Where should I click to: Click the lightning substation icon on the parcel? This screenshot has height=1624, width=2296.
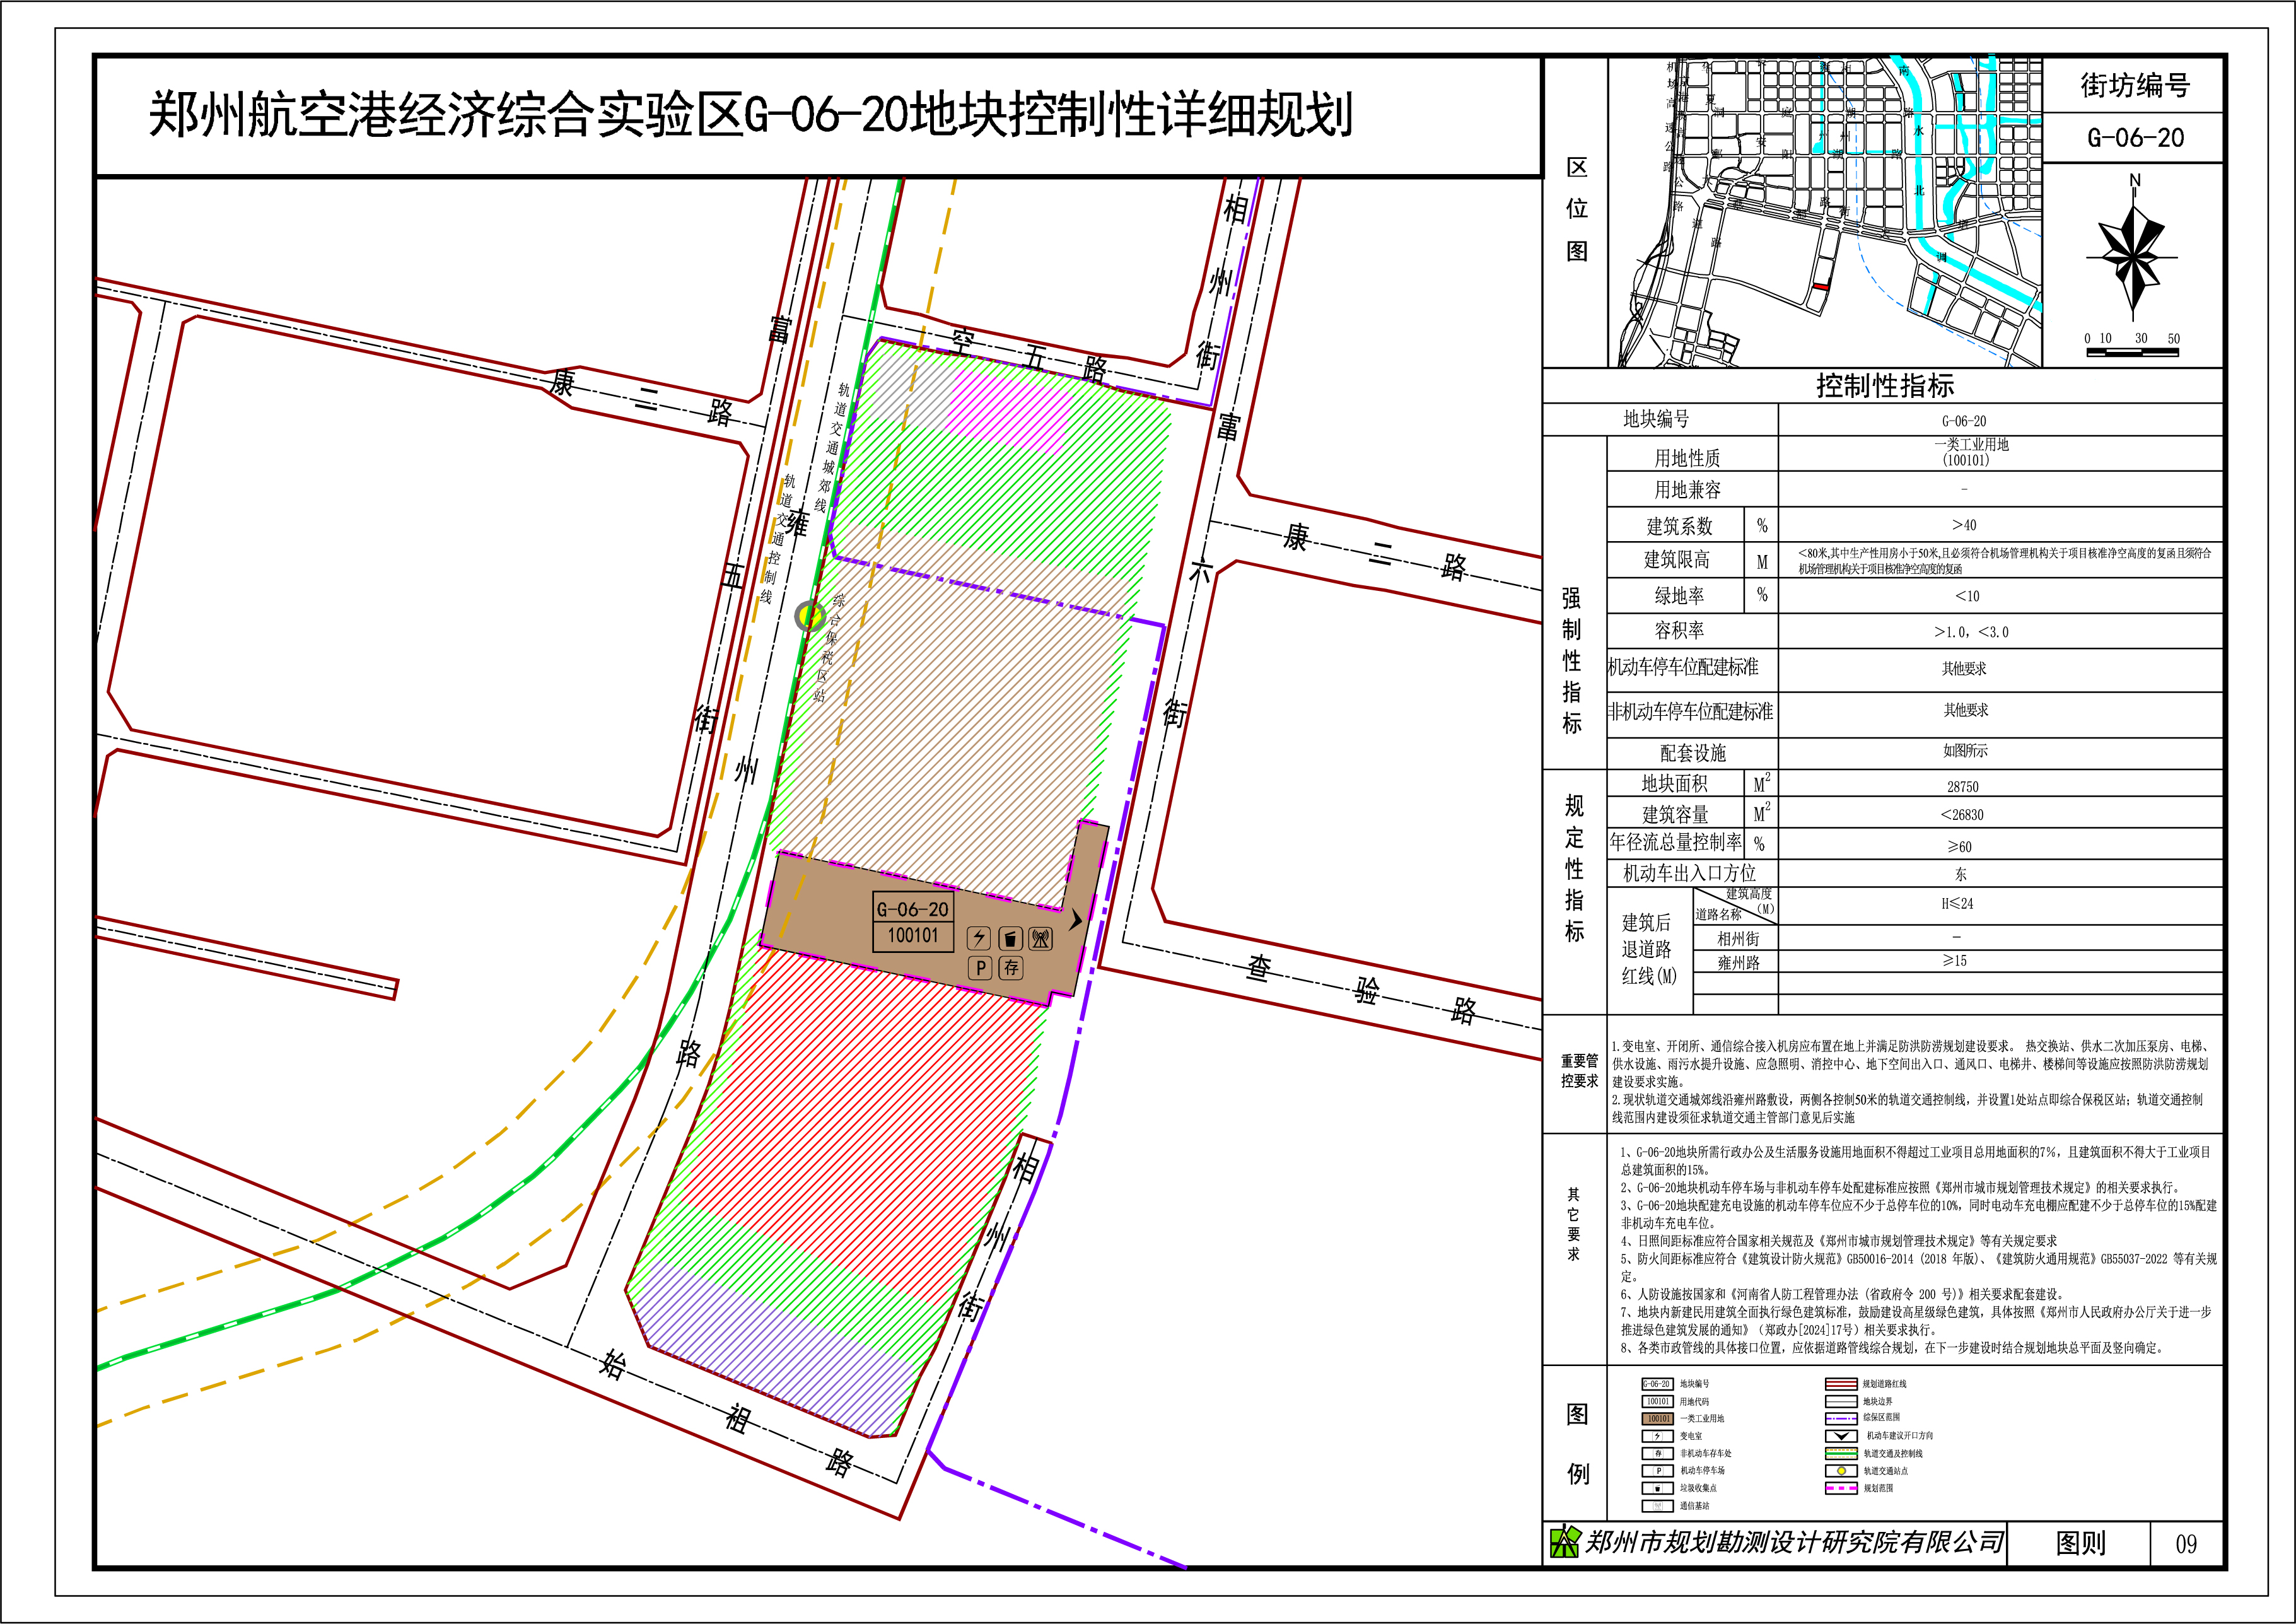pos(979,938)
